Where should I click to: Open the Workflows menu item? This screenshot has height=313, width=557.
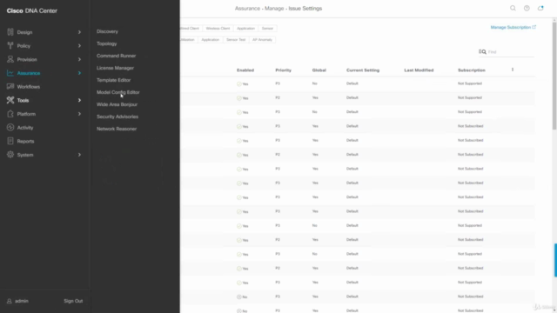(29, 87)
